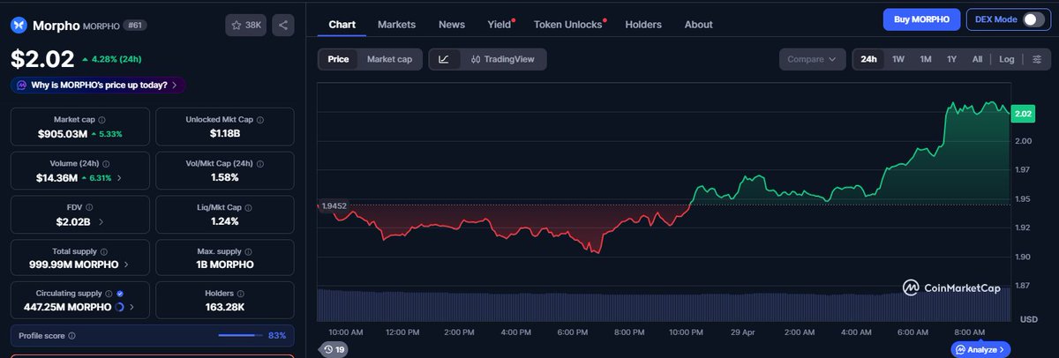The width and height of the screenshot is (1059, 358).
Task: Click the 163.28K holders value
Action: [225, 308]
